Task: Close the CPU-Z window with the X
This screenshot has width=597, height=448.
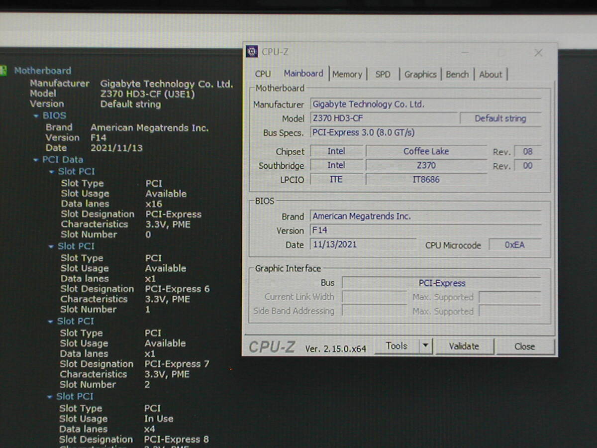Action: [x=538, y=52]
